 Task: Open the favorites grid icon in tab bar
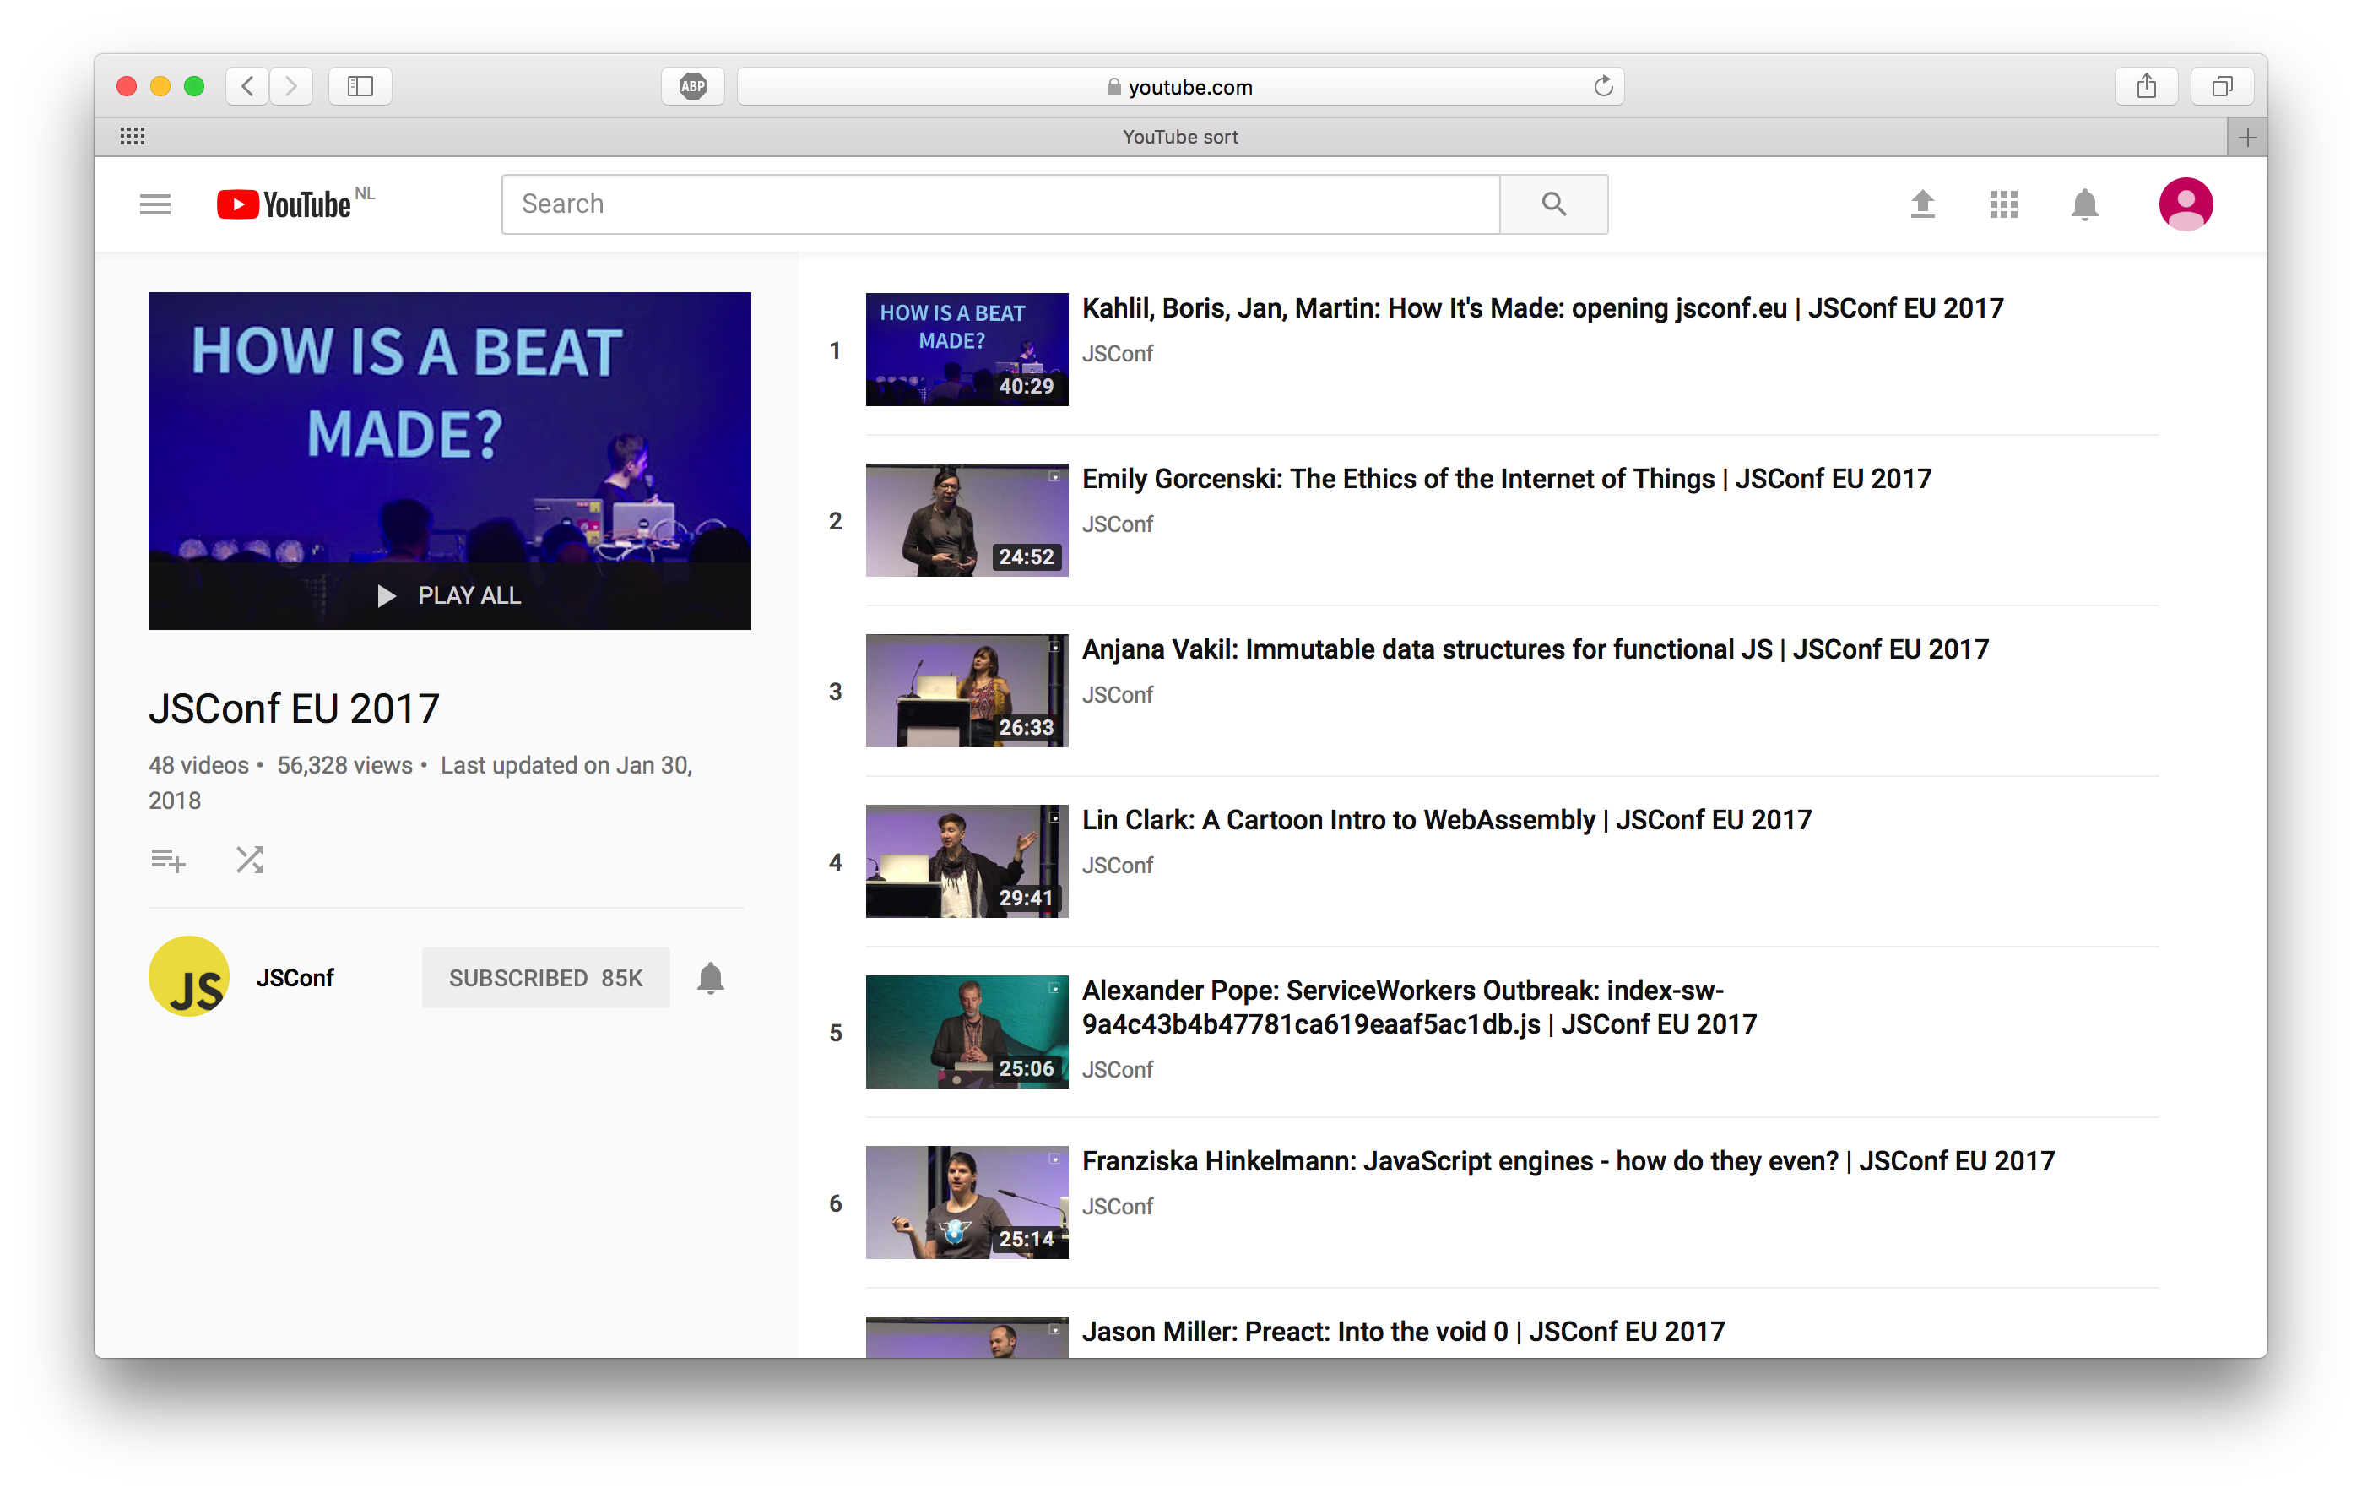tap(133, 136)
